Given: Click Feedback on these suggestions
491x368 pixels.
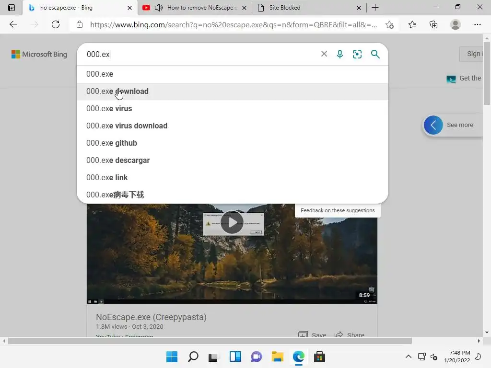Looking at the screenshot, I should (338, 211).
